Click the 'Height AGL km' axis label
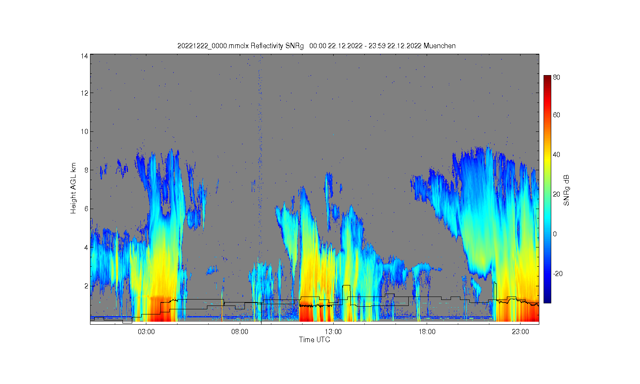This screenshot has width=640, height=384. tap(73, 188)
